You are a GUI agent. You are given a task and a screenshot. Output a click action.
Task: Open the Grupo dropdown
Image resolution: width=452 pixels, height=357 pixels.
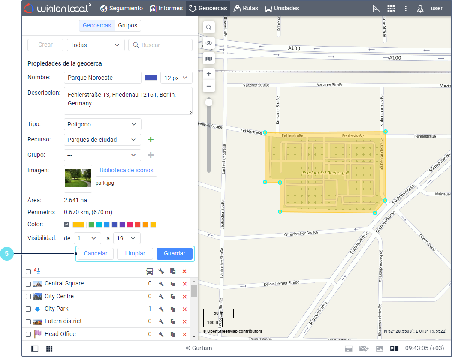(x=102, y=155)
